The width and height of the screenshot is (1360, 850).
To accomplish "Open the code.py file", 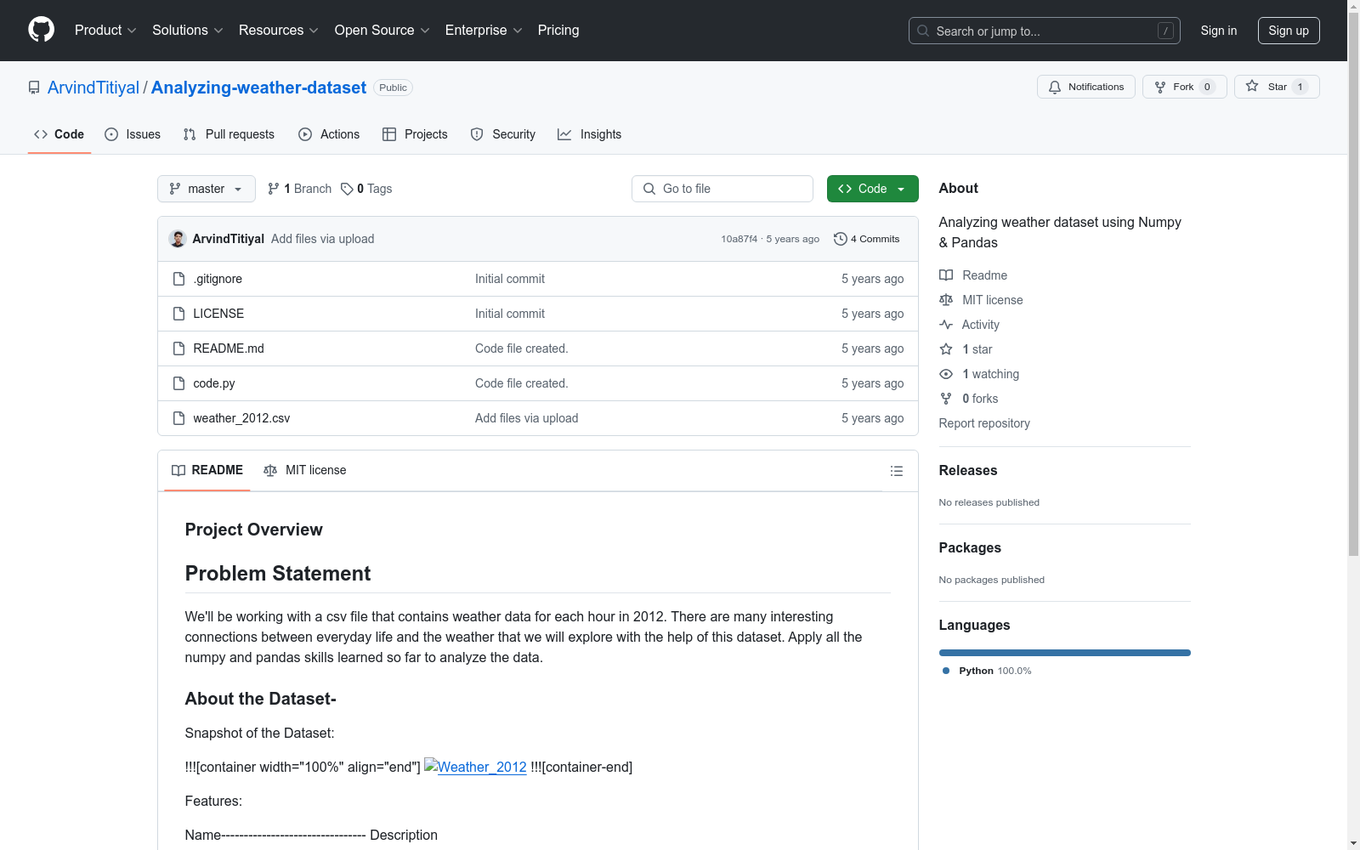I will point(214,383).
